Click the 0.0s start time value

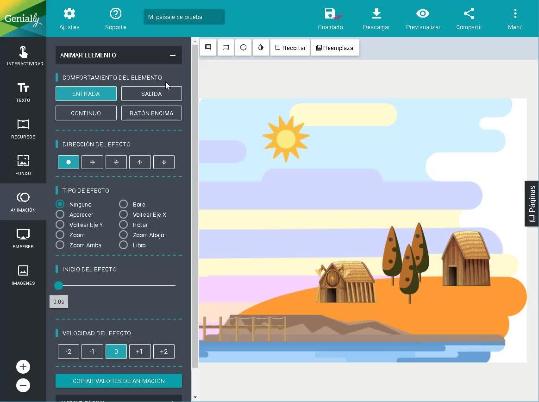tap(59, 301)
